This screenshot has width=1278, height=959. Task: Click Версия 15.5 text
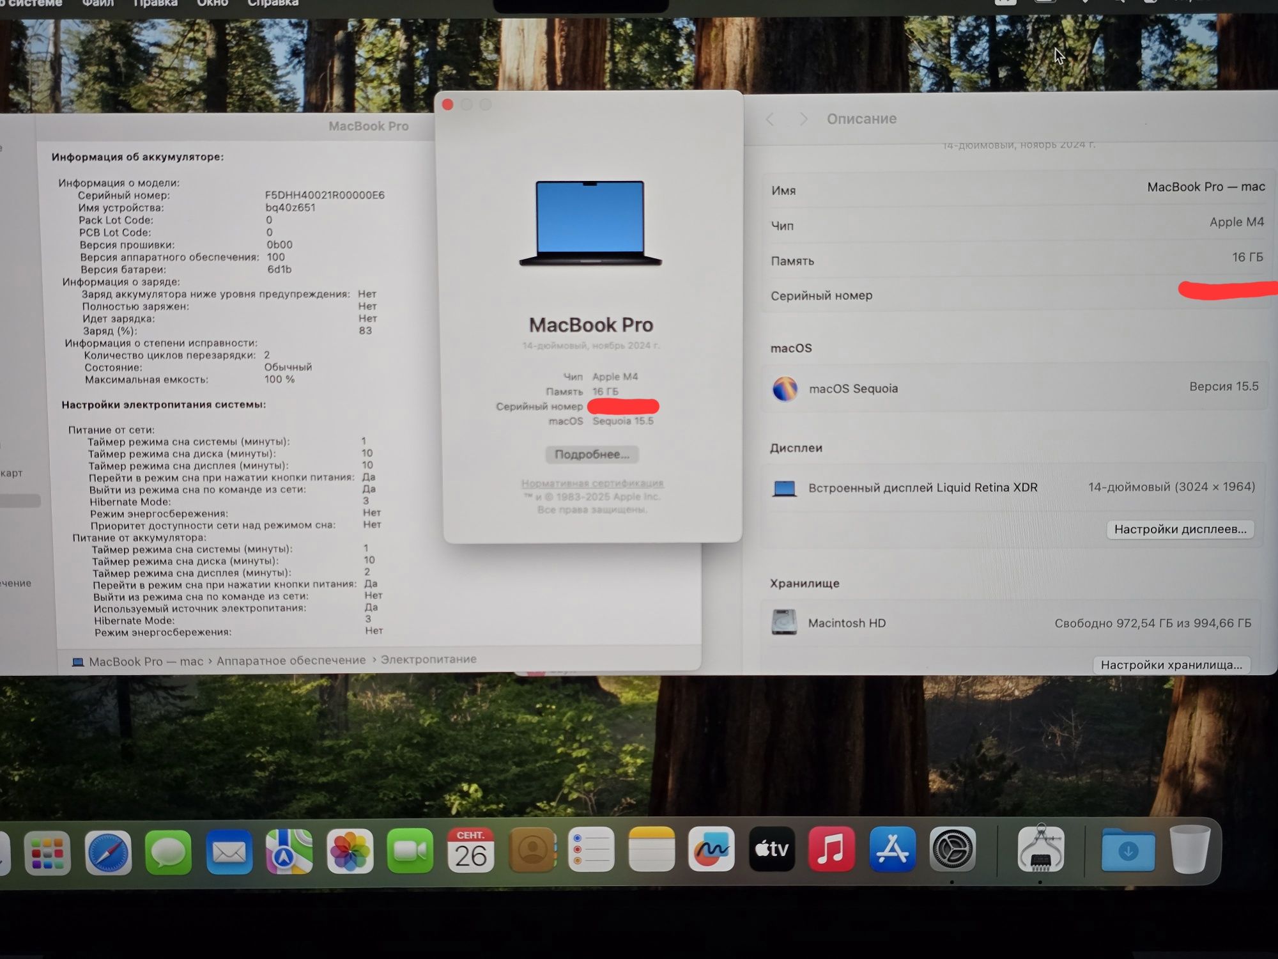pos(1224,387)
